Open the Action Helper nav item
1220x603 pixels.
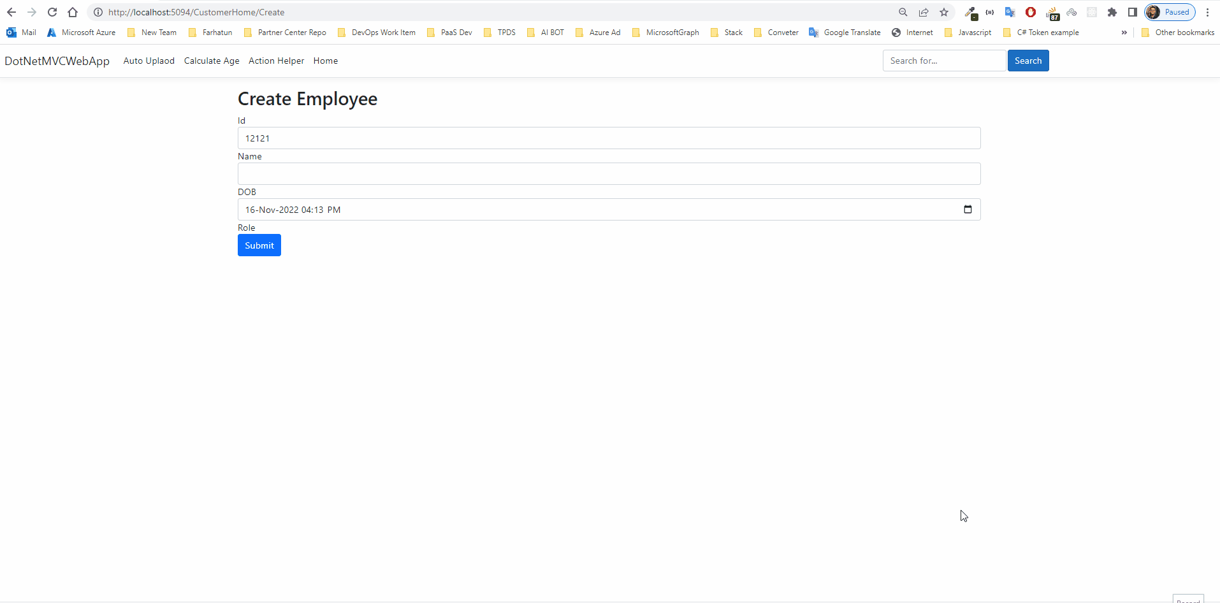[277, 61]
